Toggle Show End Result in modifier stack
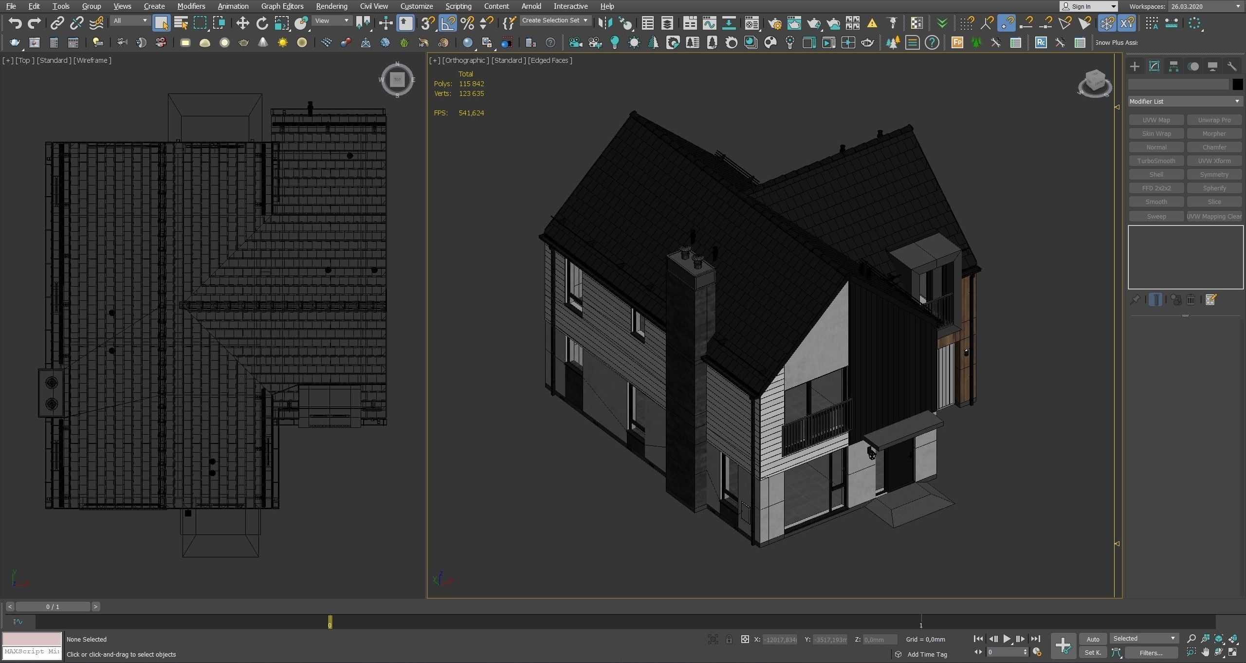 (x=1155, y=299)
